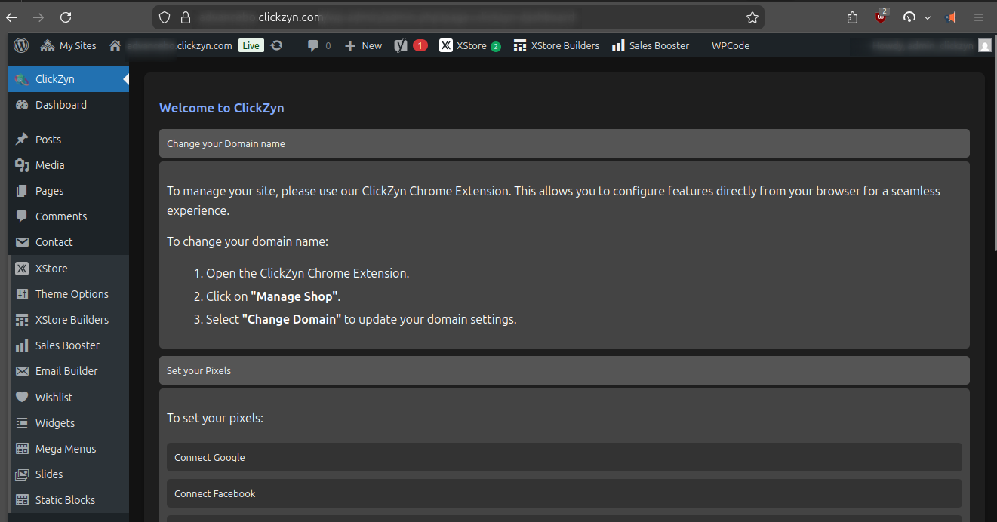Bookmark this page with the star icon
This screenshot has width=997, height=522.
(752, 17)
